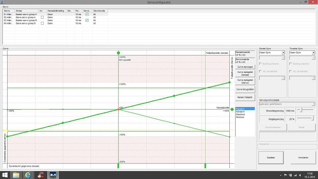Screen dimensions: 318x179
Task: Click 'Curve spiegelen (kanaal)' button
Action: coord(245,74)
